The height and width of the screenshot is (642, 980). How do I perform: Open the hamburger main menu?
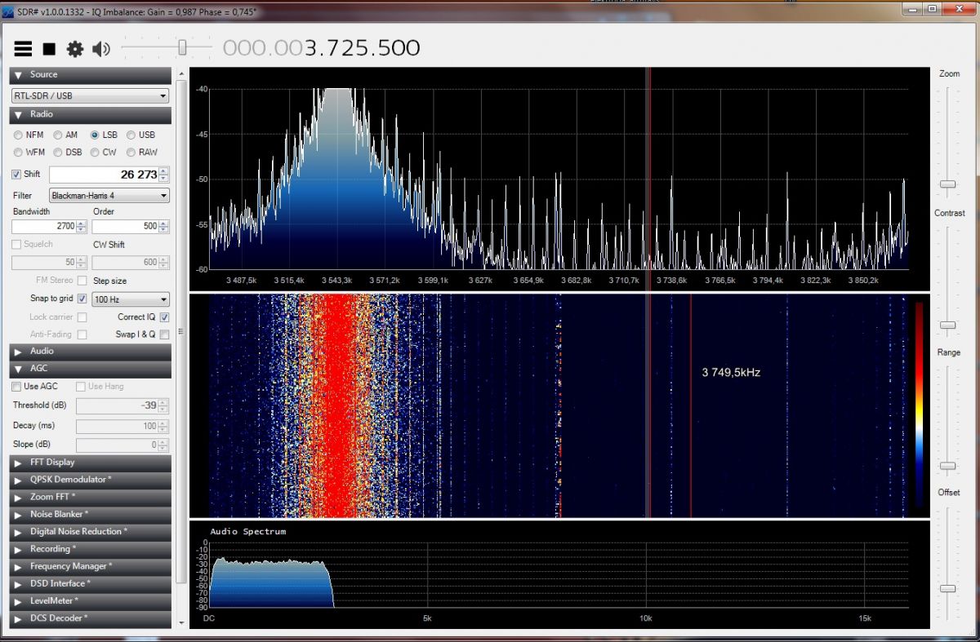click(x=23, y=49)
